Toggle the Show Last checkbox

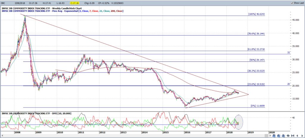point(292,3)
